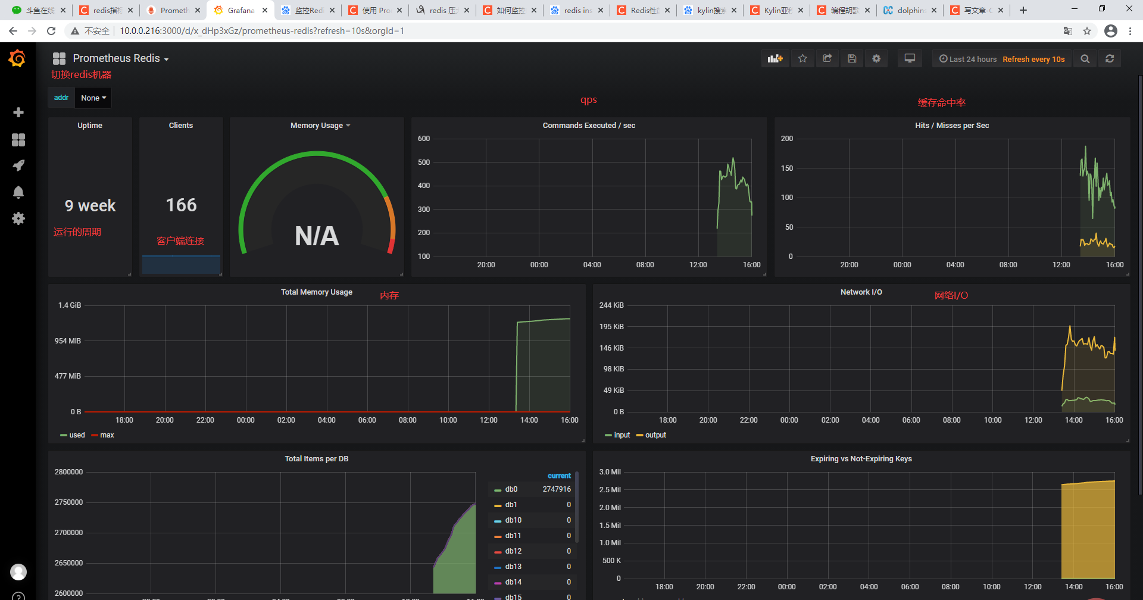Image resolution: width=1143 pixels, height=600 pixels.
Task: Toggle the db10 series in items legend
Action: (x=513, y=520)
